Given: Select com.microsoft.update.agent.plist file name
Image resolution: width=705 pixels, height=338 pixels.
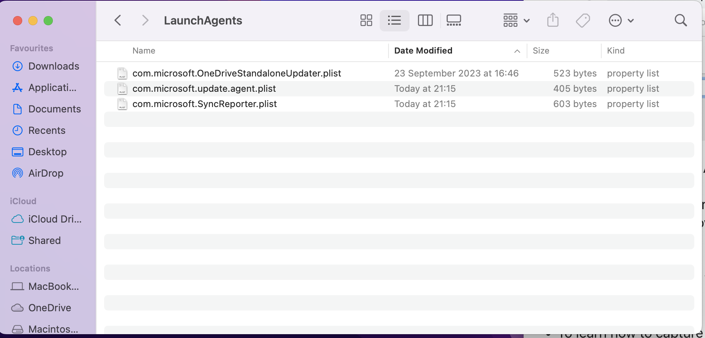Looking at the screenshot, I should (x=204, y=89).
